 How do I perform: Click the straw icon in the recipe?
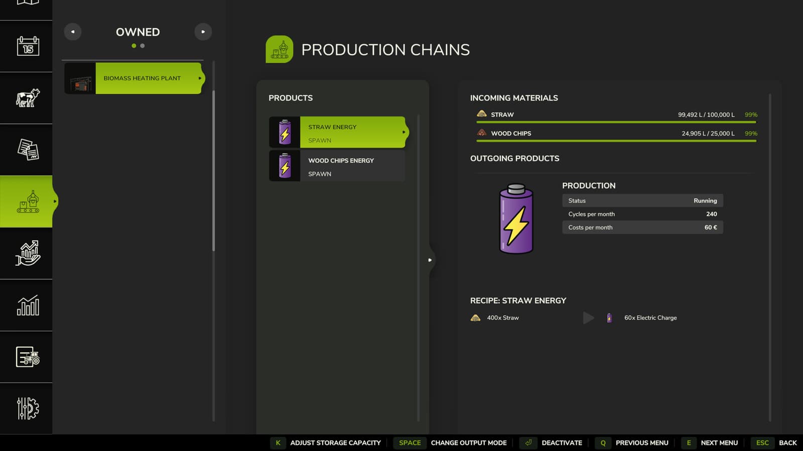475,318
